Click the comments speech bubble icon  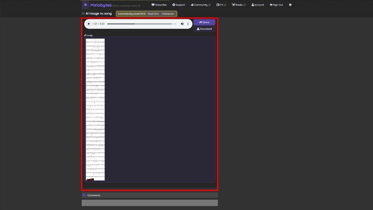pyautogui.click(x=84, y=195)
